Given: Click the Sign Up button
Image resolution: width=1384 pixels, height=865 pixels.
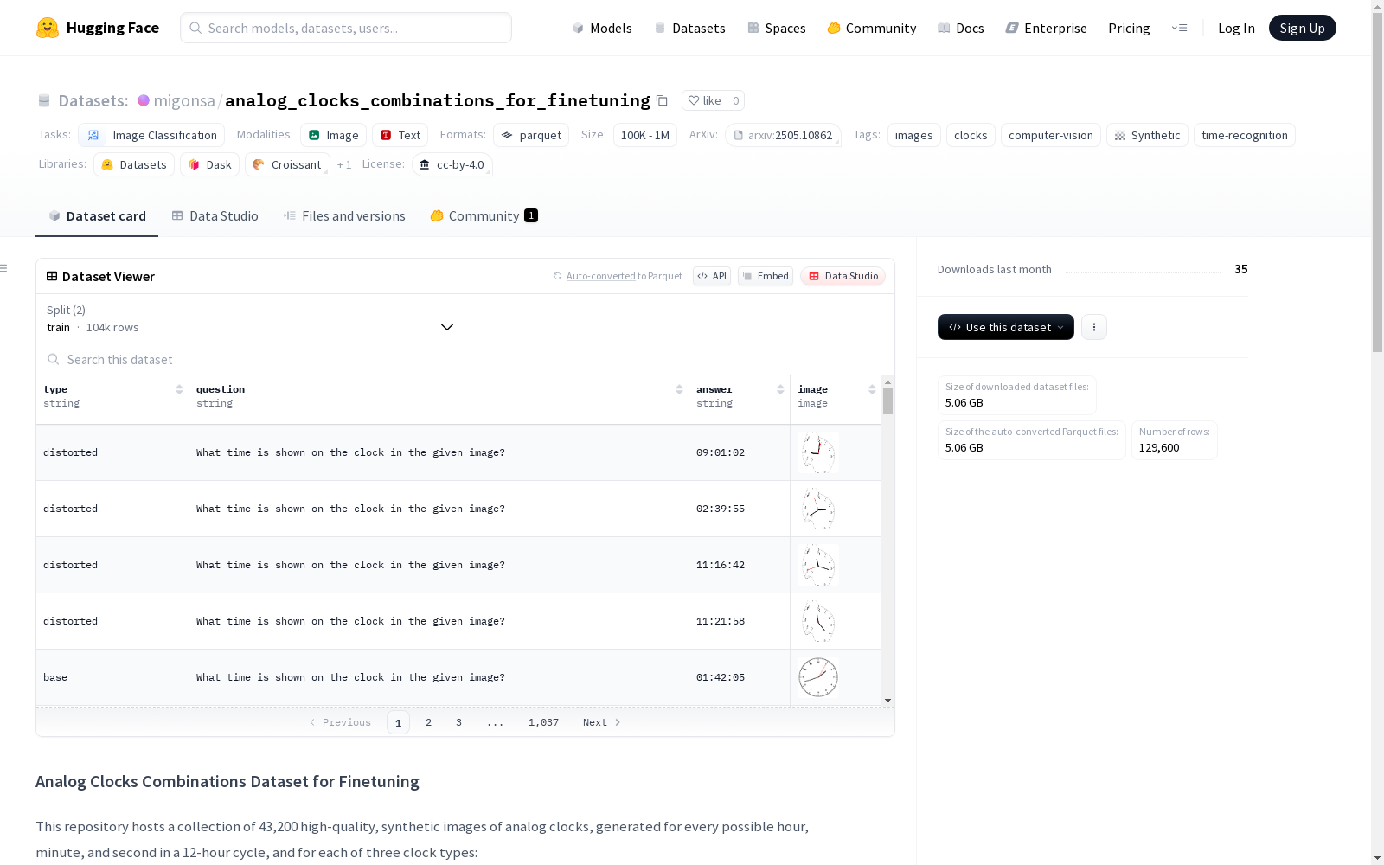Looking at the screenshot, I should 1302,28.
